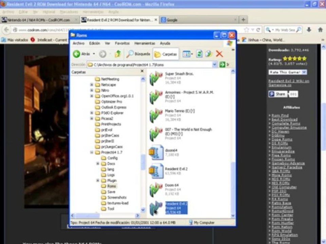Click the Atrás back arrow in Explorer
This screenshot has width=326, height=244.
(76, 54)
